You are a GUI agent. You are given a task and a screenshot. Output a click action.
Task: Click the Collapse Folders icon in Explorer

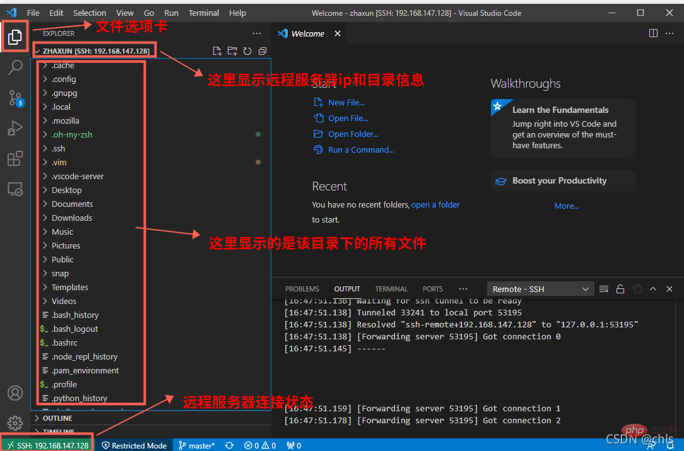point(262,50)
